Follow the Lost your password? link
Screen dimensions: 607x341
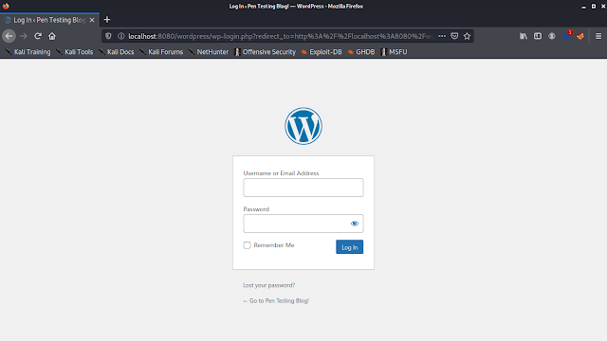tap(269, 285)
